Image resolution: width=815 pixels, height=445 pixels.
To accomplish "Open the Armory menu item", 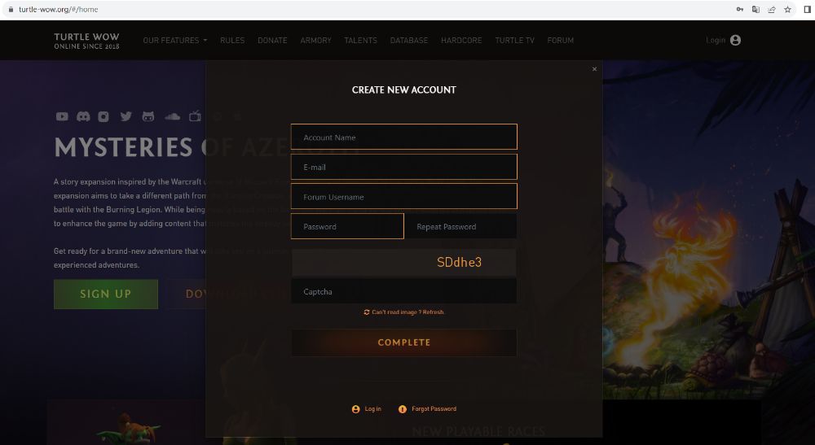I will tap(315, 41).
